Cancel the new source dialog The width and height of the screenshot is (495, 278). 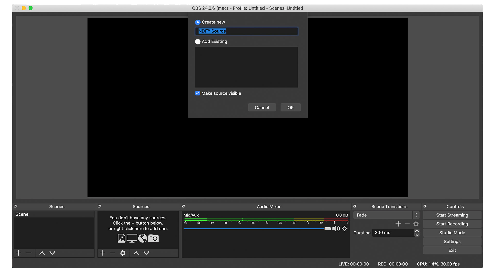(262, 107)
